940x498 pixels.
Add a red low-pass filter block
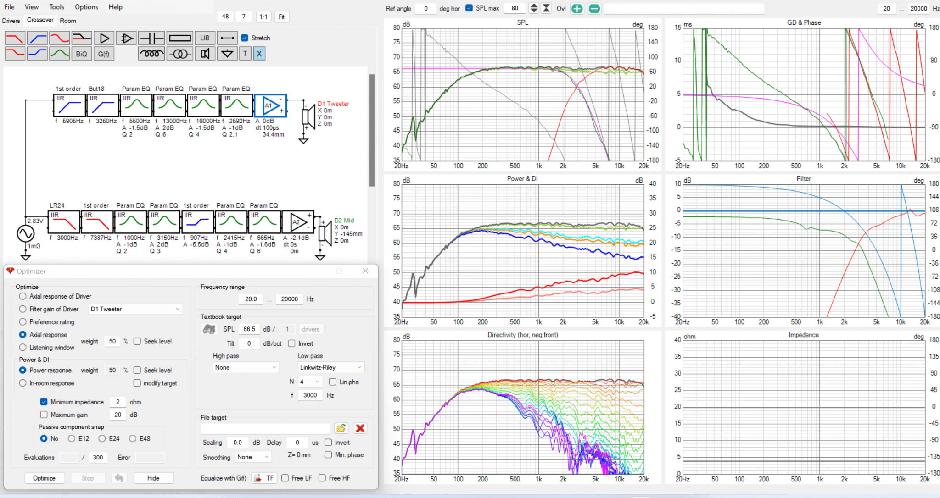[15, 38]
